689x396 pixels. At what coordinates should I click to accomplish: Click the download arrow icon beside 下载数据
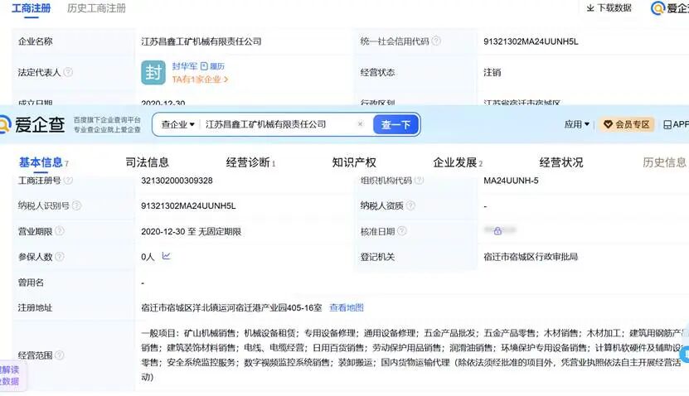click(x=590, y=8)
